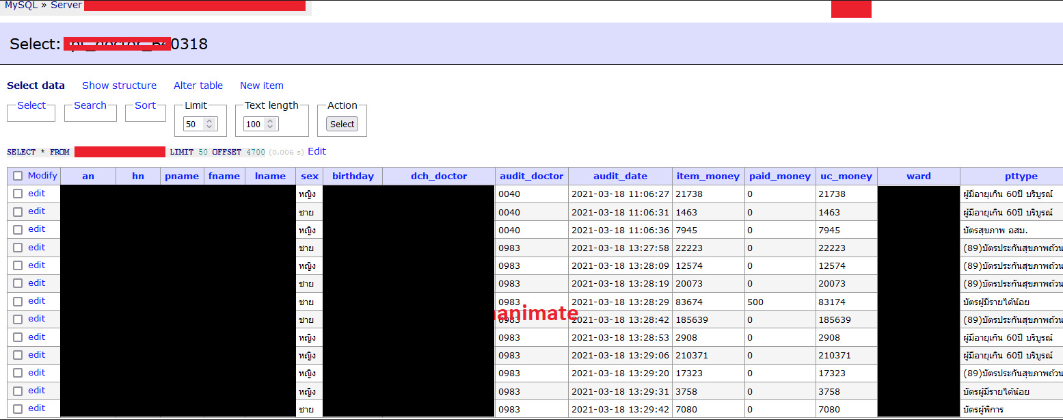Check the first row checkbox
The image size is (1063, 420).
click(x=18, y=194)
